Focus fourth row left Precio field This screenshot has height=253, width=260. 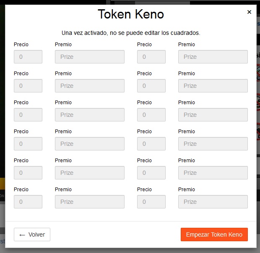coord(28,144)
